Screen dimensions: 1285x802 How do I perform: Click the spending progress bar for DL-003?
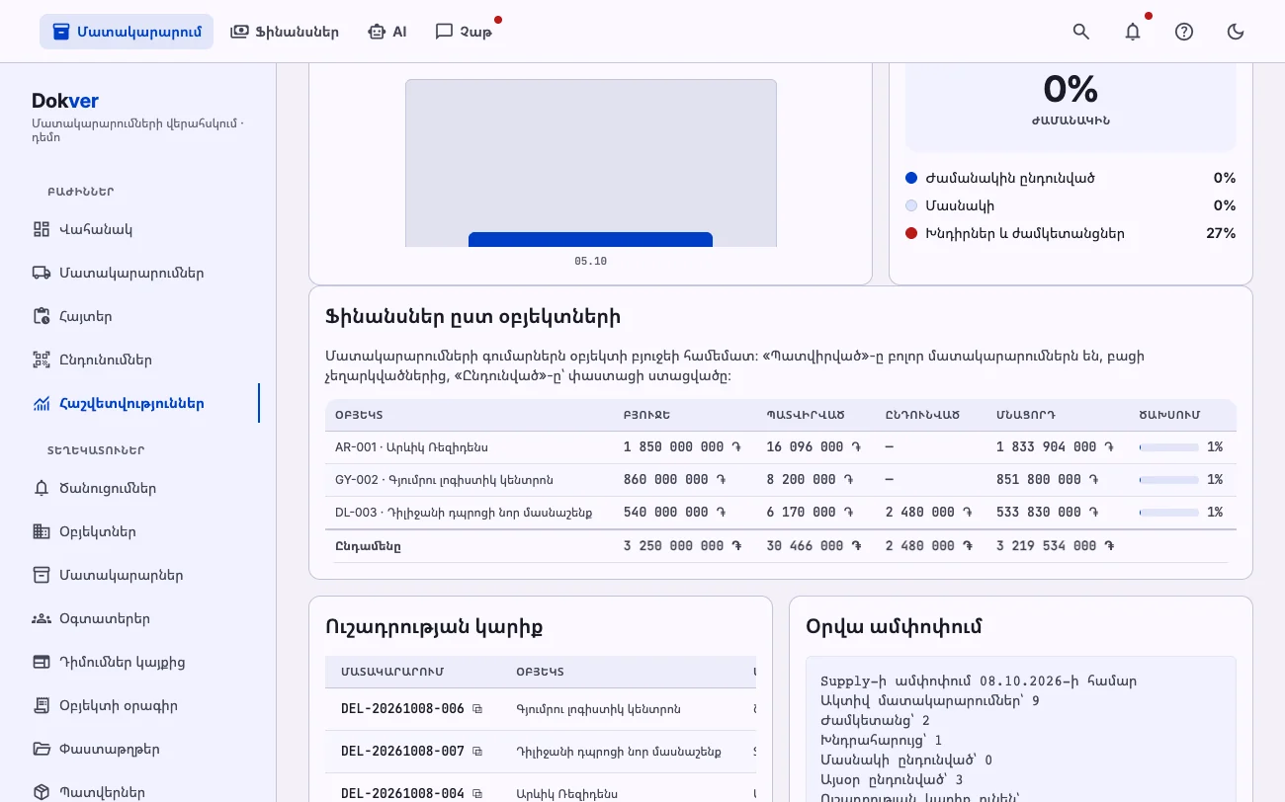point(1168,513)
